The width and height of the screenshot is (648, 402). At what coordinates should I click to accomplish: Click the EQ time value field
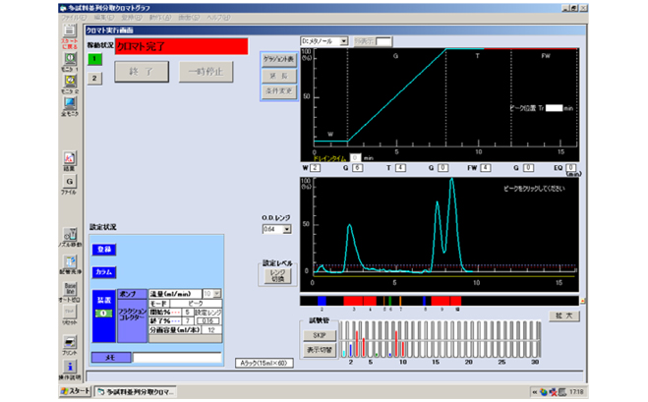click(x=570, y=168)
